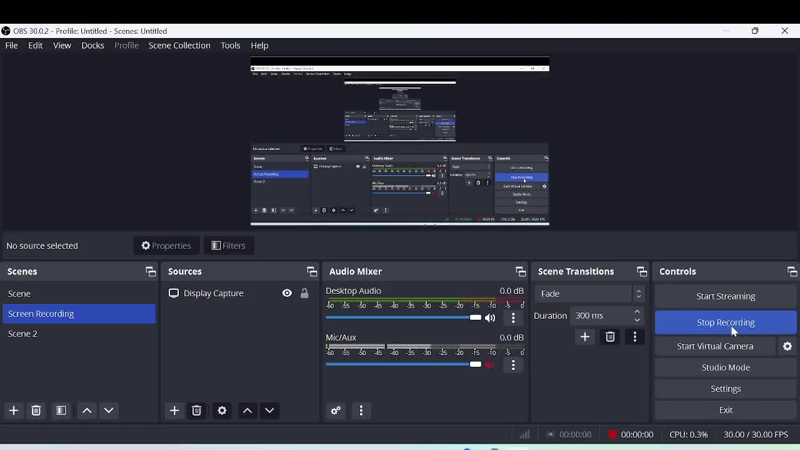
Task: Increase transition duration with up arrow
Action: click(637, 312)
